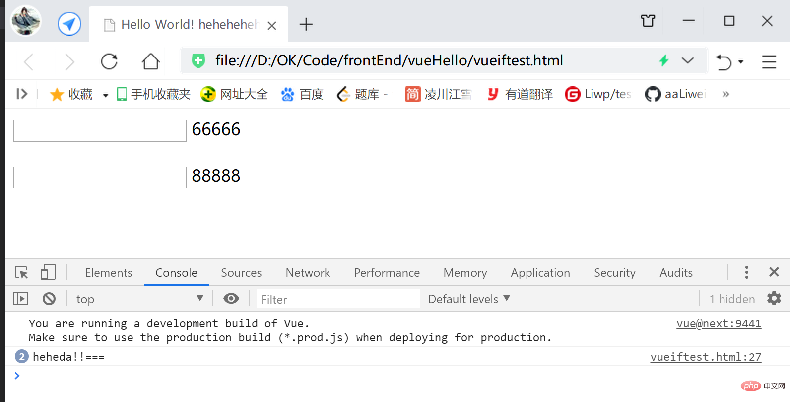Open the Default levels dropdown
This screenshot has width=790, height=402.
469,299
